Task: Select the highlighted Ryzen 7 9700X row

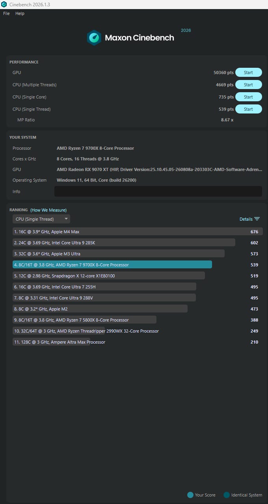Action: click(x=138, y=265)
